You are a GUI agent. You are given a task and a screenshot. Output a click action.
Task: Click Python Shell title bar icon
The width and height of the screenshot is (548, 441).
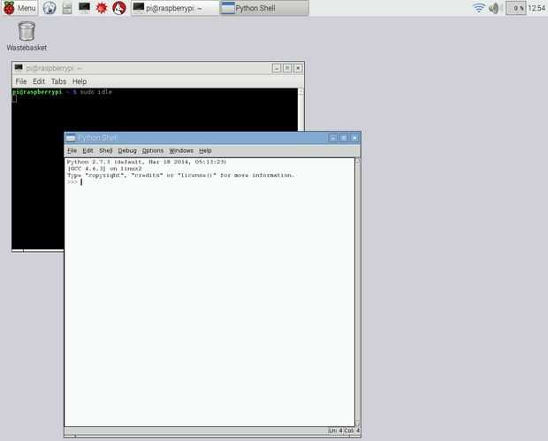click(71, 138)
